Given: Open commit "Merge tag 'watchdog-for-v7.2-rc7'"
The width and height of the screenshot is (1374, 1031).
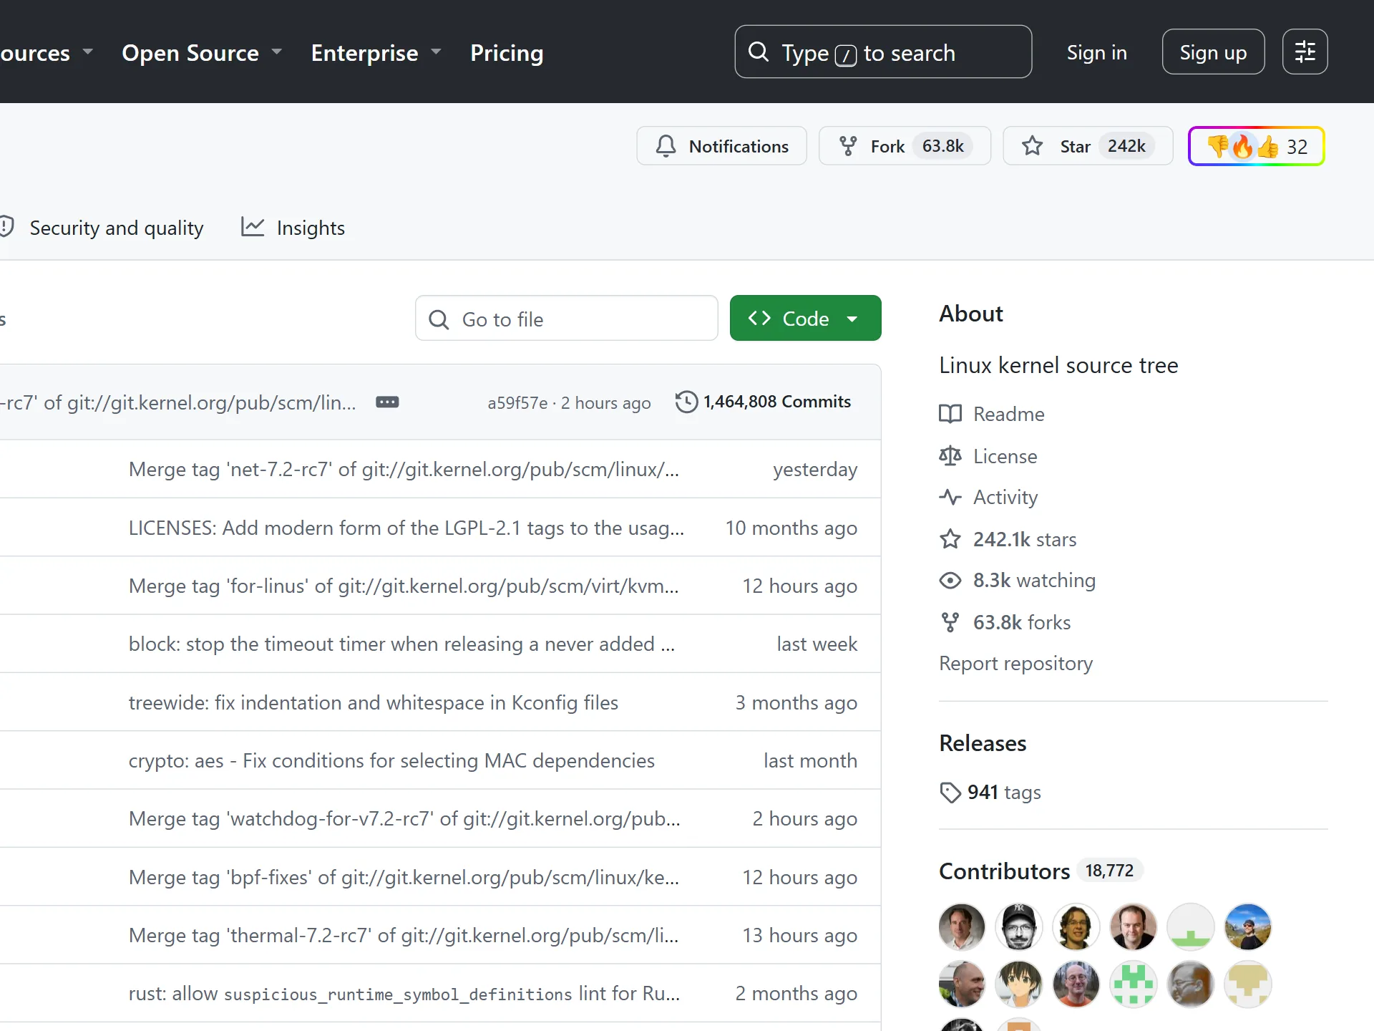Looking at the screenshot, I should pyautogui.click(x=404, y=818).
